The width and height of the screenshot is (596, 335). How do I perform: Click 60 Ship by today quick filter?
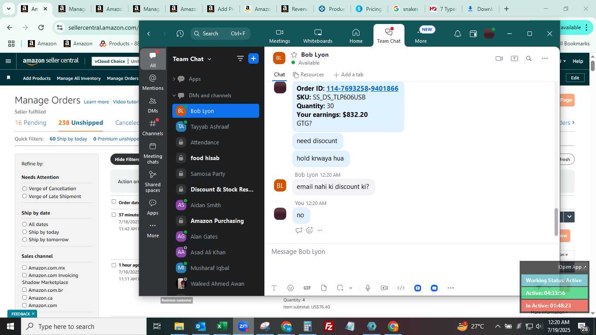(69, 139)
